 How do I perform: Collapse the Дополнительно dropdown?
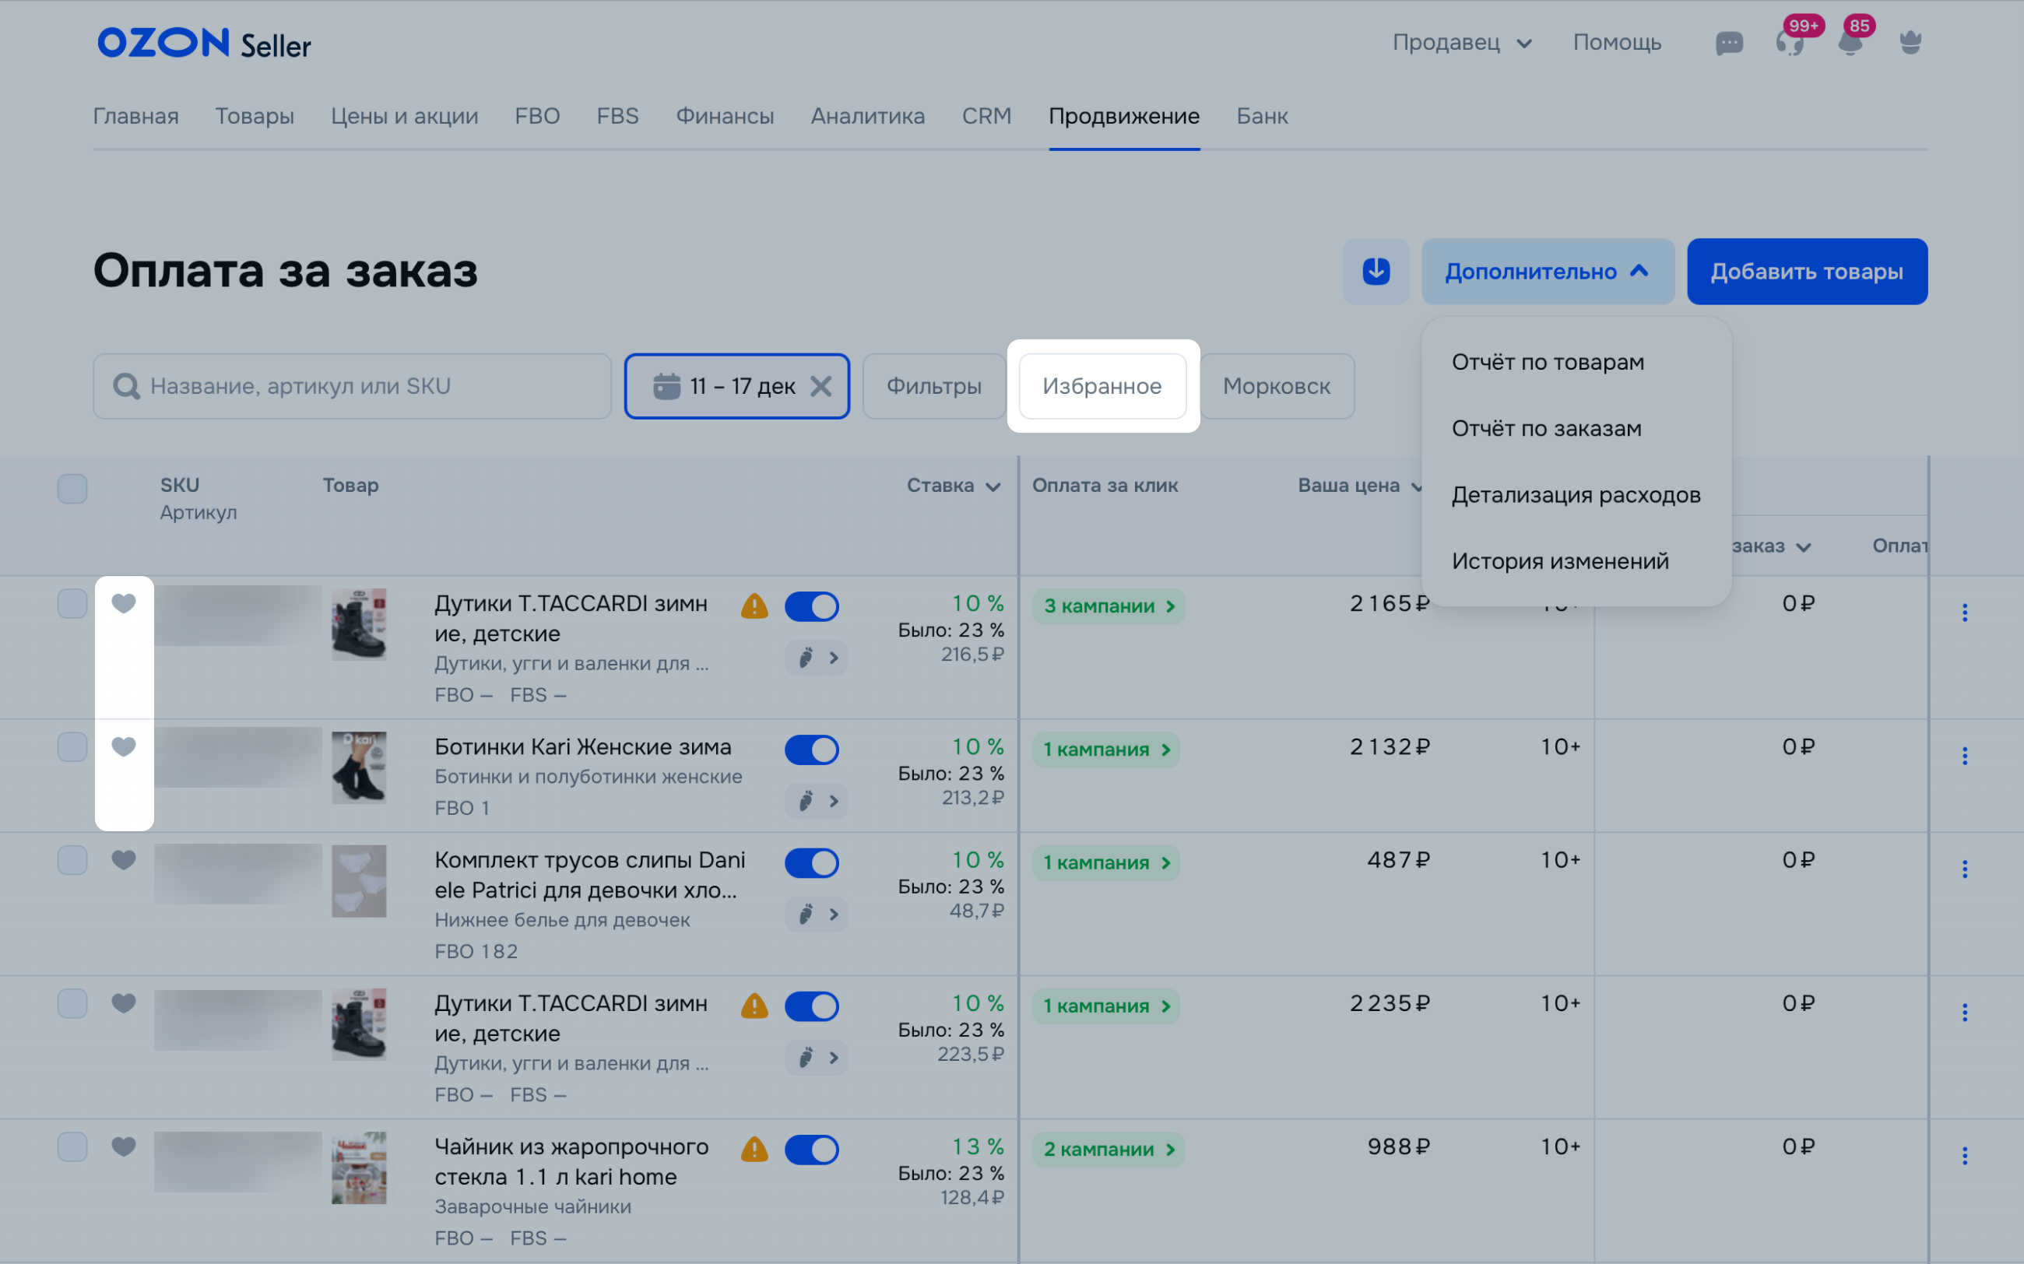tap(1547, 271)
